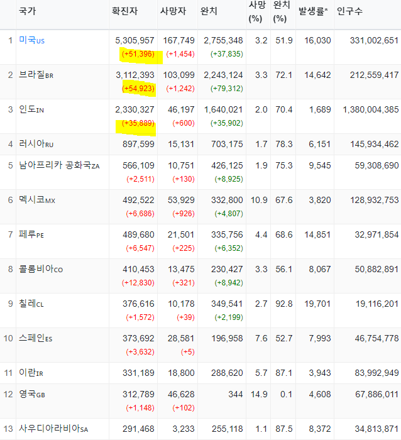This screenshot has height=440, width=401.
Task: Click Peru incidence rate 14,851
Action: click(317, 234)
